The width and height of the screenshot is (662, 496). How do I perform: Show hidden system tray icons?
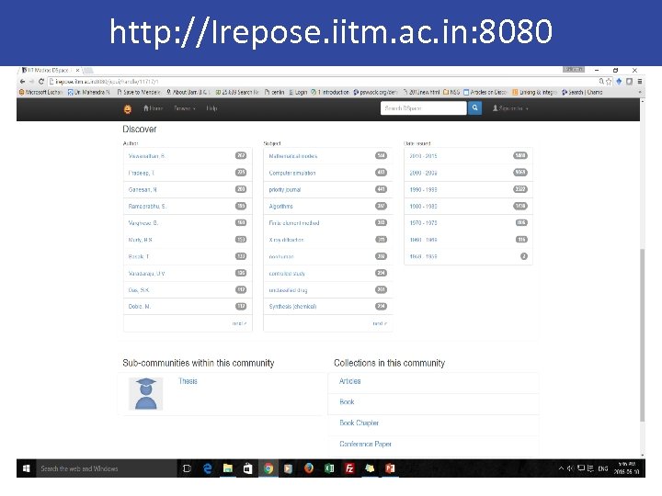pyautogui.click(x=561, y=468)
